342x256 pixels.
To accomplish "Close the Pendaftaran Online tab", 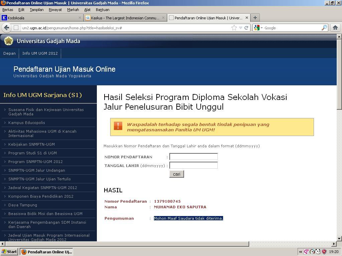I will pos(247,18).
